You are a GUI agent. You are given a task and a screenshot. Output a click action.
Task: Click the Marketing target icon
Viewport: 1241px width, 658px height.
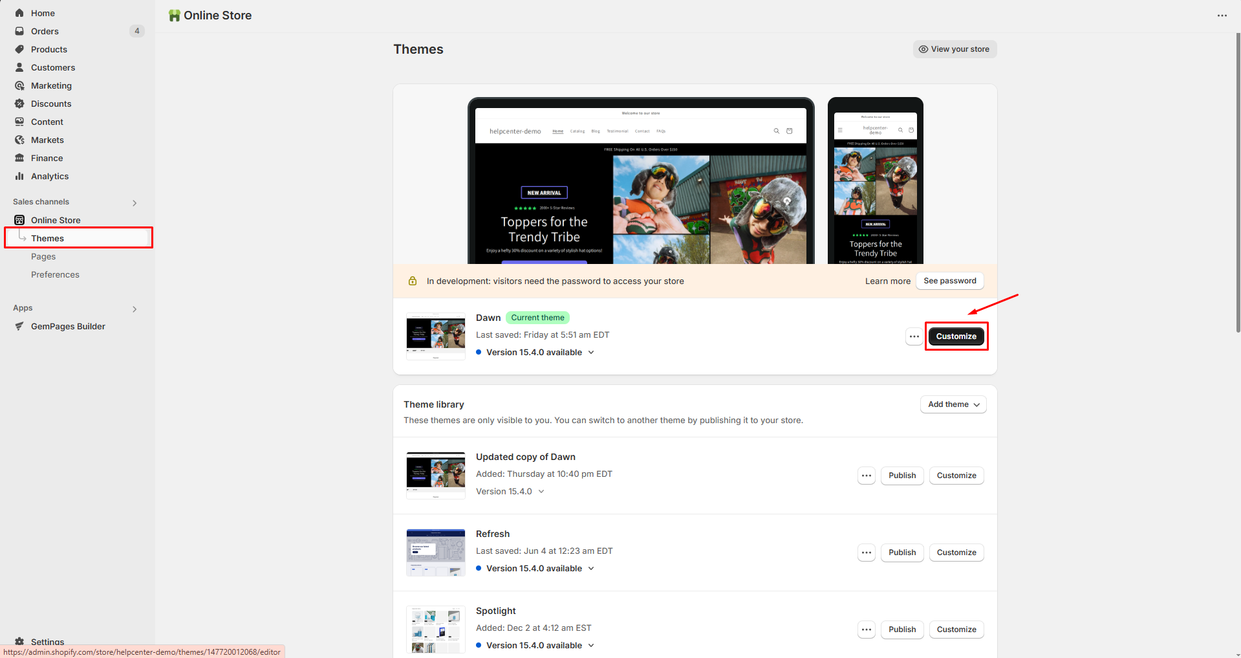click(x=19, y=85)
